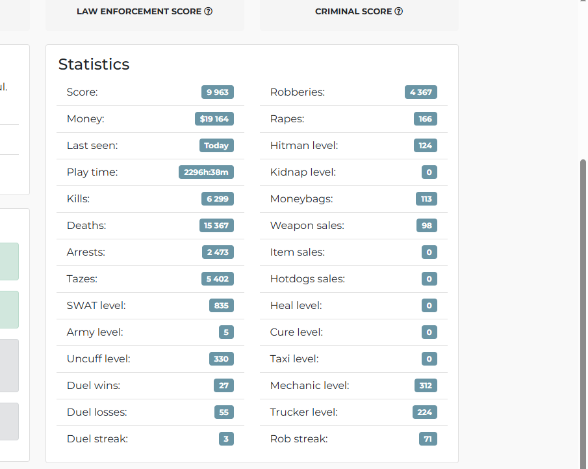Image resolution: width=588 pixels, height=469 pixels.
Task: Click the 9 963 Score badge
Action: tap(218, 92)
